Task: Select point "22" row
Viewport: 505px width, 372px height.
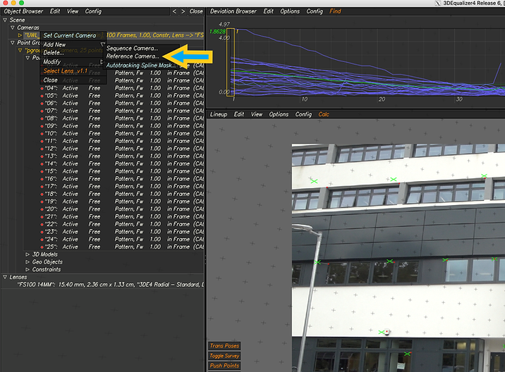Action: point(123,224)
